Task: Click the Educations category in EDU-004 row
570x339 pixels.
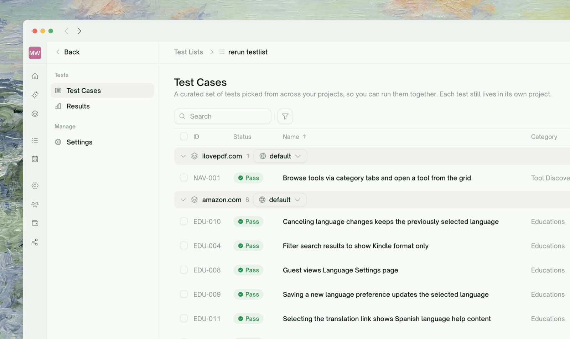Action: (548, 246)
